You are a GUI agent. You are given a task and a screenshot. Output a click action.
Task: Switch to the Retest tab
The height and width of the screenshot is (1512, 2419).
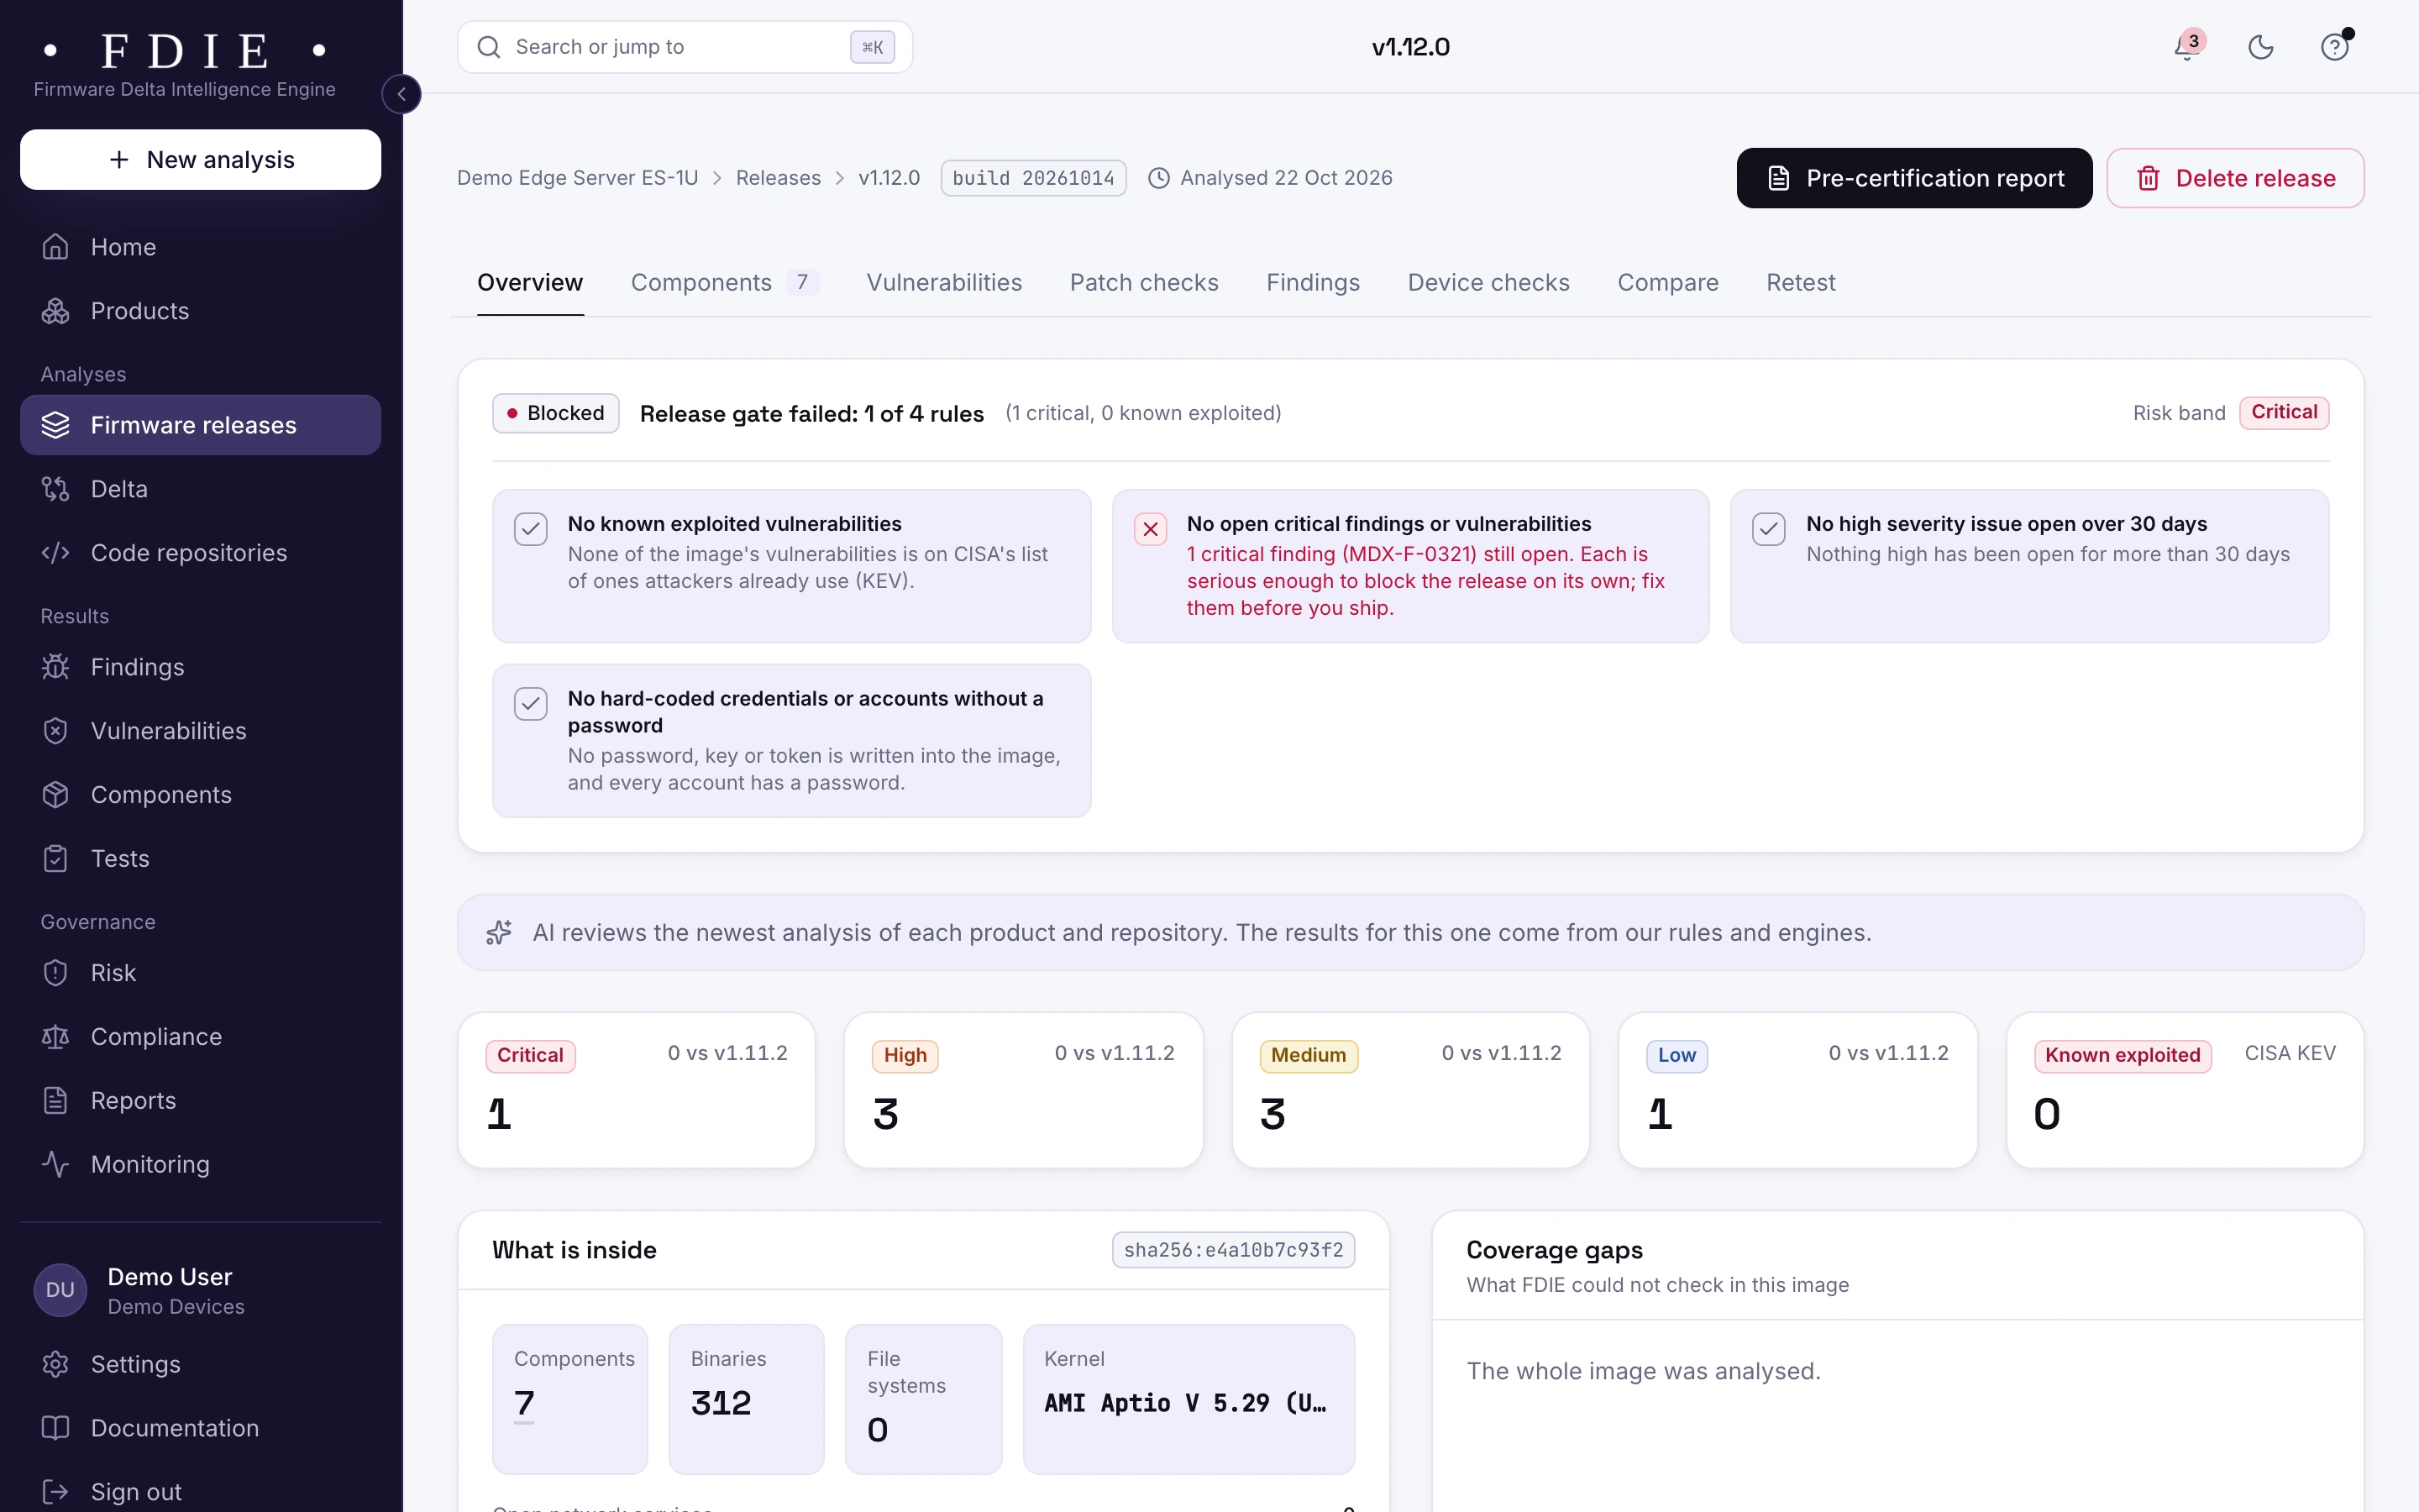tap(1800, 283)
